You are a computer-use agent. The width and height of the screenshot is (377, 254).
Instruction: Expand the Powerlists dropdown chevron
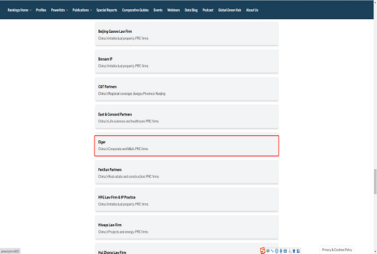pos(67,10)
